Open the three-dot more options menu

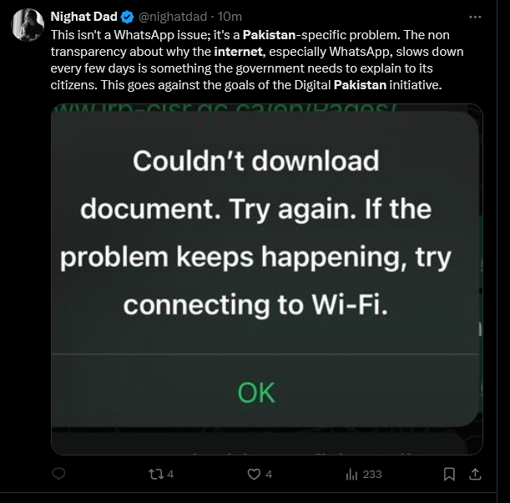[475, 16]
